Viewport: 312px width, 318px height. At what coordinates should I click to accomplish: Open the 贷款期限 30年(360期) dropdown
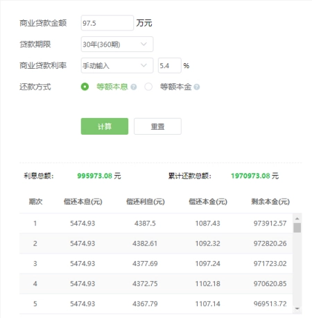[x=117, y=44]
